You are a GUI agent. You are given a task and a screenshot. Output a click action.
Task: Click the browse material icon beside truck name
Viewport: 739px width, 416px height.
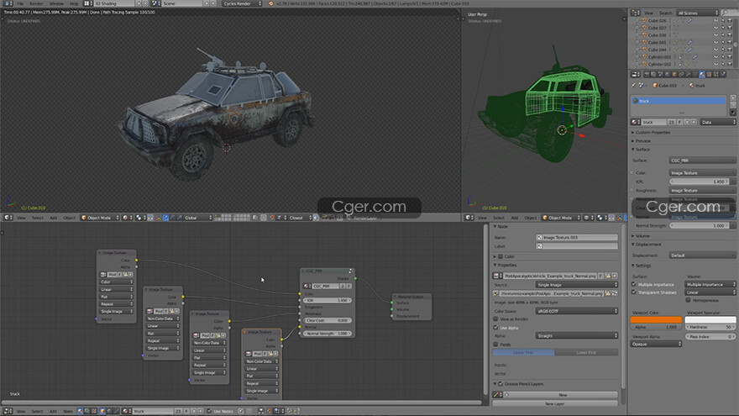pyautogui.click(x=636, y=122)
